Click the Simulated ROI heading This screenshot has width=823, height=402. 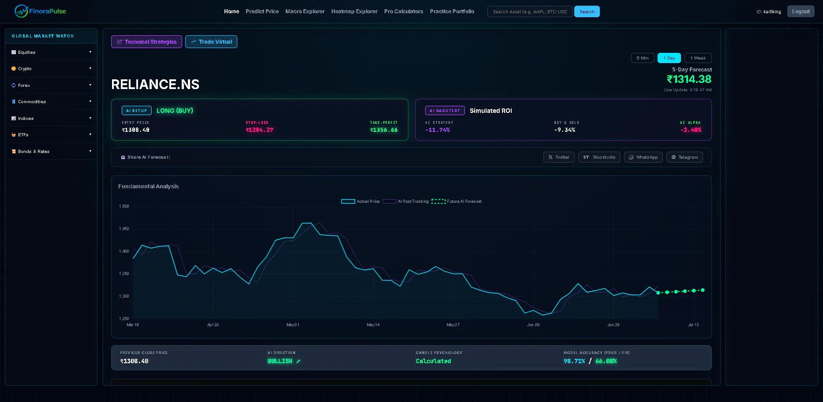coord(490,111)
